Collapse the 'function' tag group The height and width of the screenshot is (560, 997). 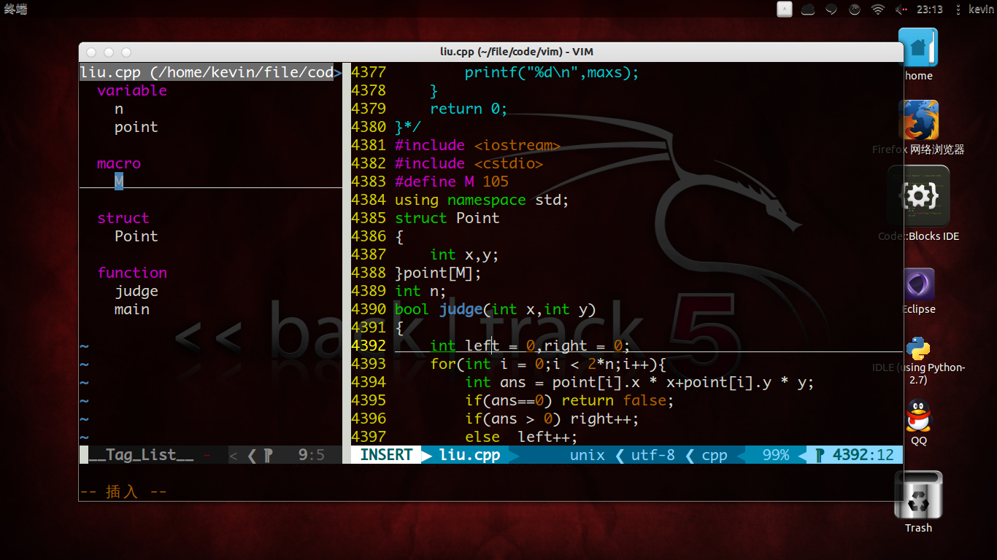[x=132, y=273]
